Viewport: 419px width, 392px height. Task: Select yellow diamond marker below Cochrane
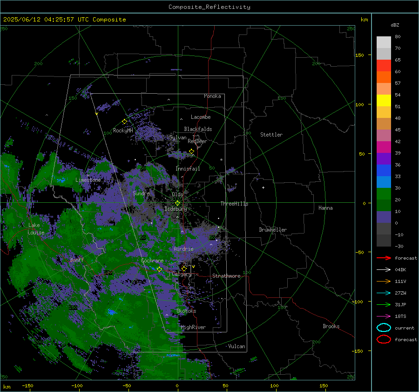tap(159, 269)
